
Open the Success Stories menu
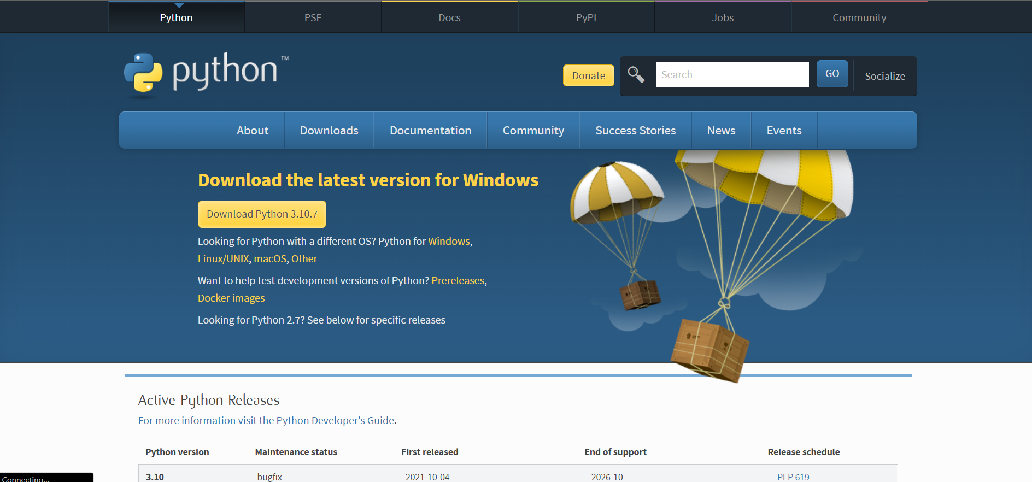pyautogui.click(x=636, y=130)
